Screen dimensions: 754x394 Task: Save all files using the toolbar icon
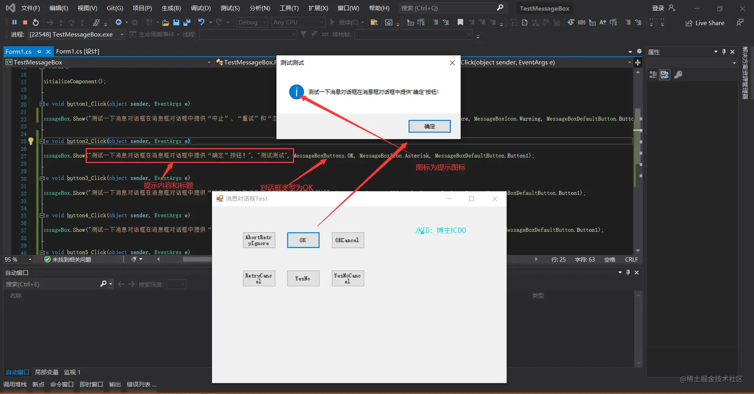click(x=187, y=22)
